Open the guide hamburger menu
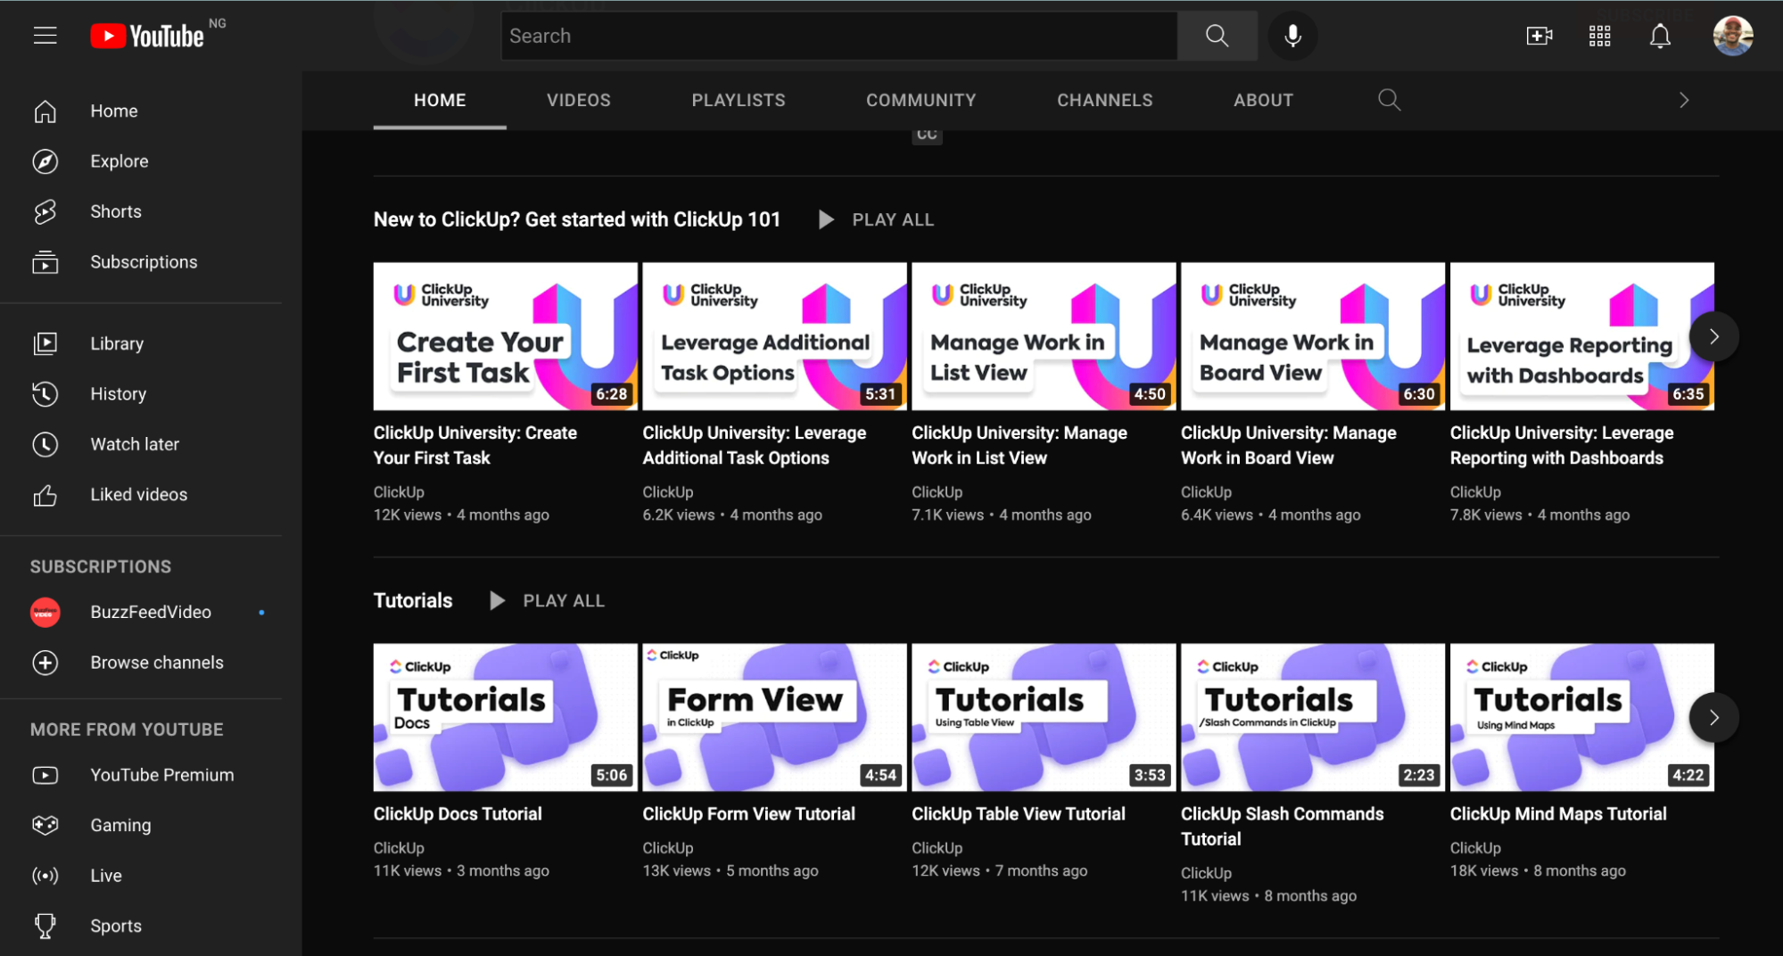 (x=45, y=35)
